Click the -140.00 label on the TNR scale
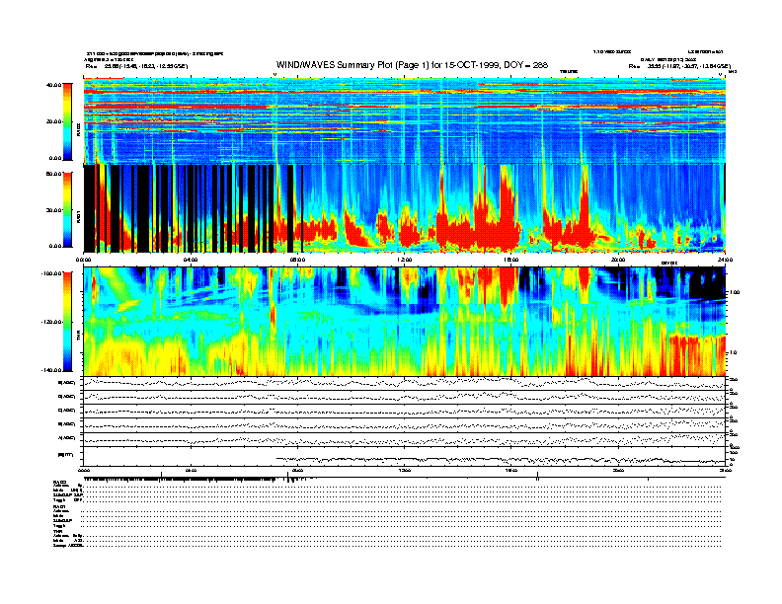 tap(51, 370)
